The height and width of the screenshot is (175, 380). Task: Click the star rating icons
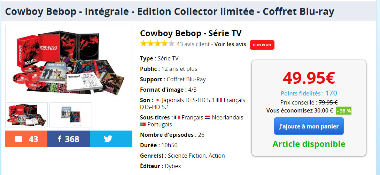point(157,44)
